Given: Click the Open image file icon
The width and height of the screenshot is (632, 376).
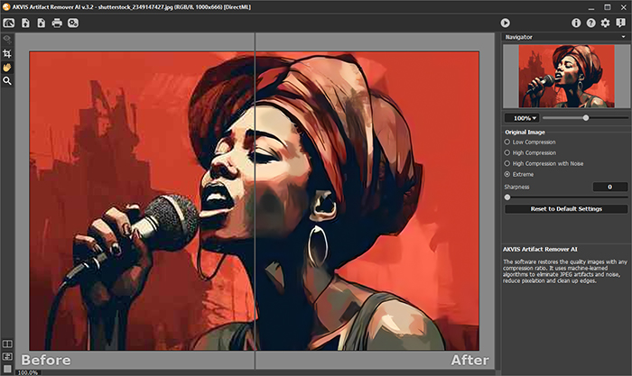Looking at the screenshot, I should coord(25,23).
